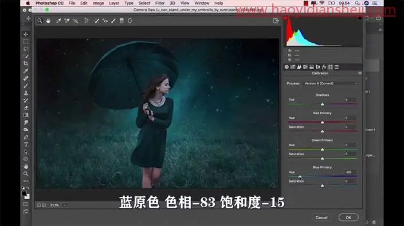Click the Wi-Fi status icon

322,3
